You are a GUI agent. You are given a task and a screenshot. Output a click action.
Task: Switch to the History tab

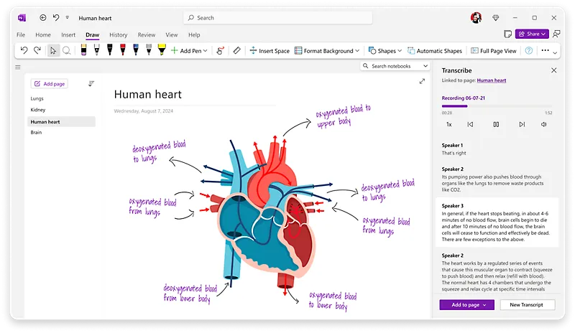(118, 34)
